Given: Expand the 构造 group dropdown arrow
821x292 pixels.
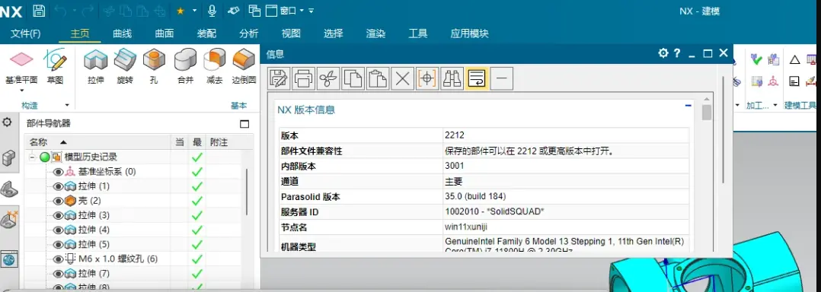Looking at the screenshot, I should (x=66, y=105).
